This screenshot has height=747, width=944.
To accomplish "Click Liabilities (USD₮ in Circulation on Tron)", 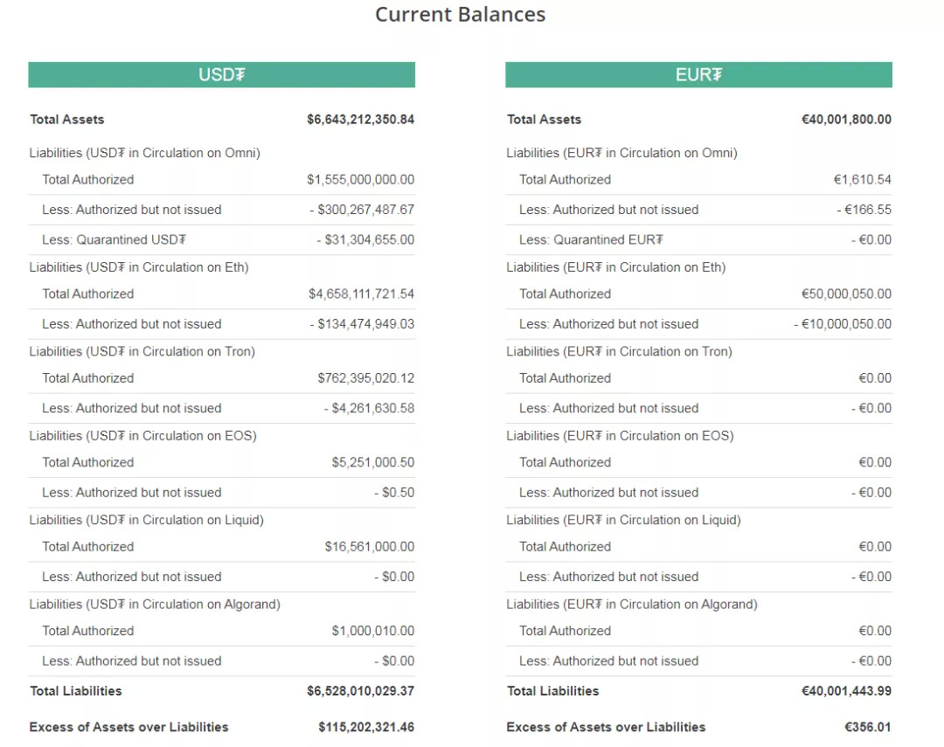I will tap(142, 351).
